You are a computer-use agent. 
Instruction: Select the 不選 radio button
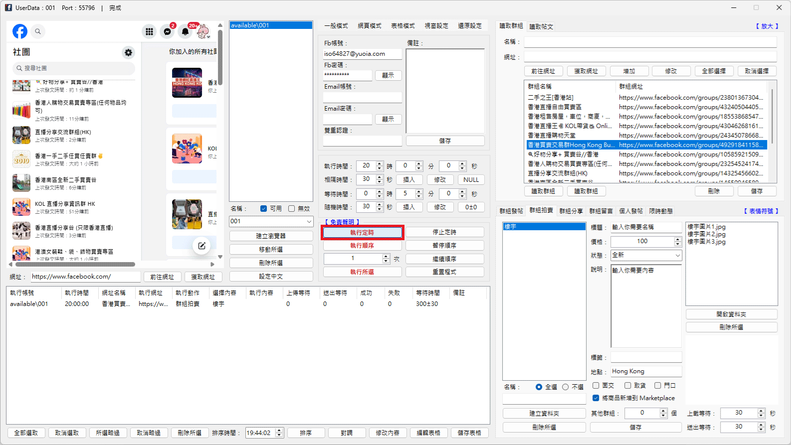pos(565,387)
